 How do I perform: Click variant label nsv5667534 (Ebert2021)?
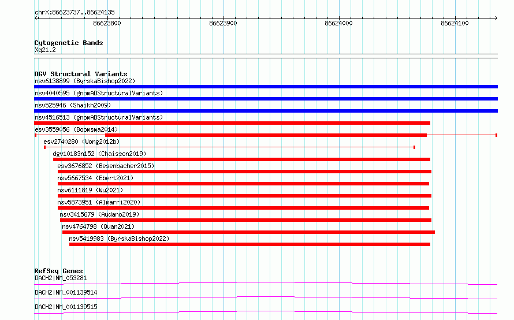point(95,178)
